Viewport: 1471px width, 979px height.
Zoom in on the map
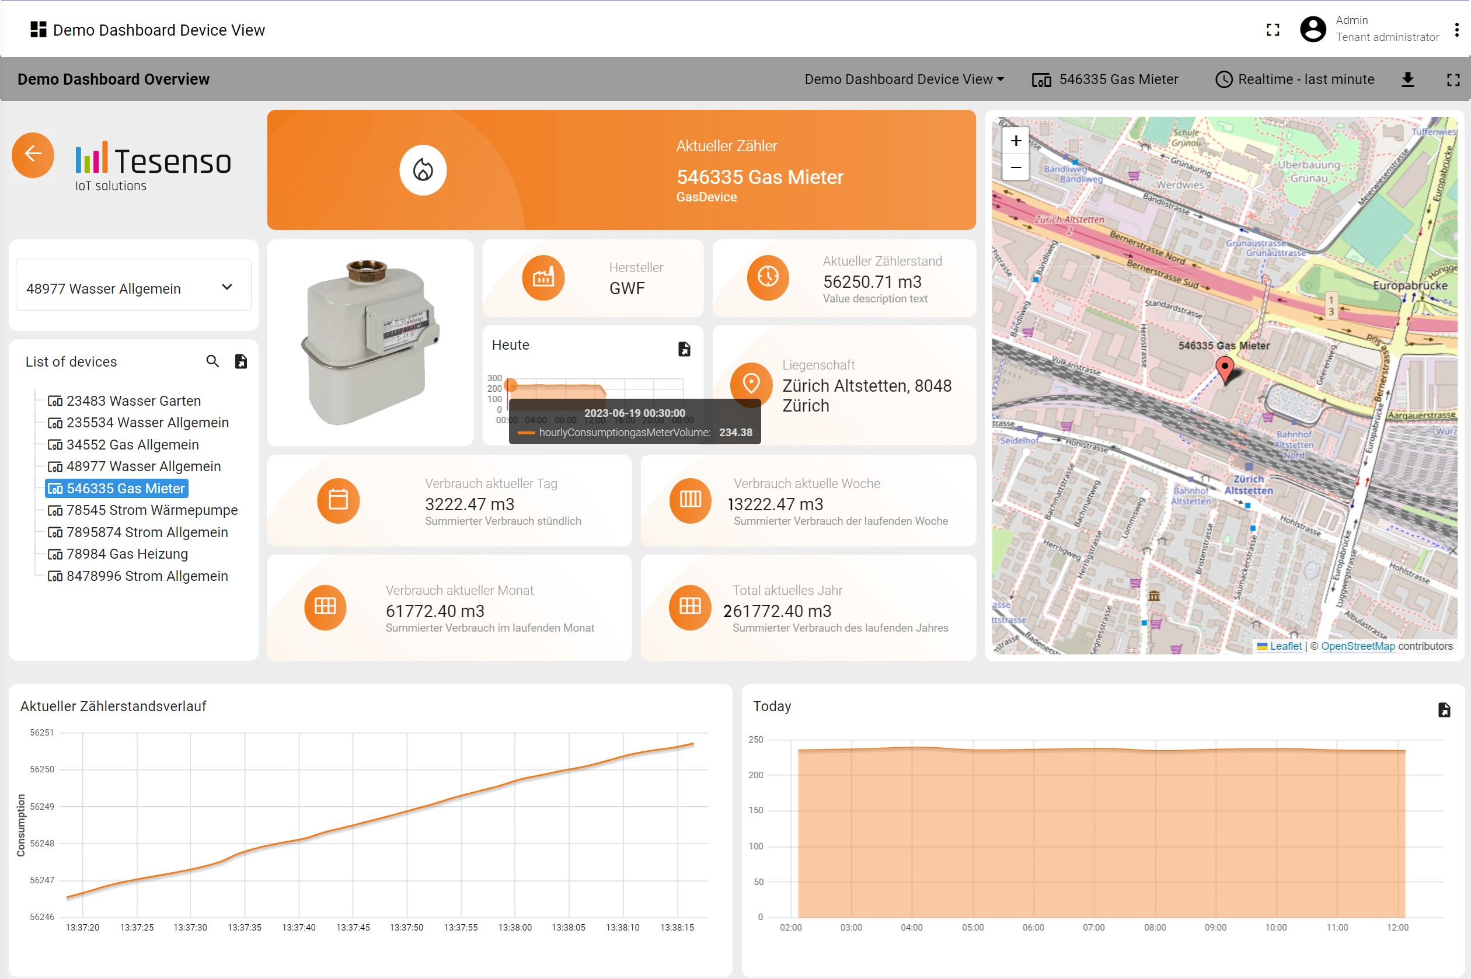coord(1016,141)
